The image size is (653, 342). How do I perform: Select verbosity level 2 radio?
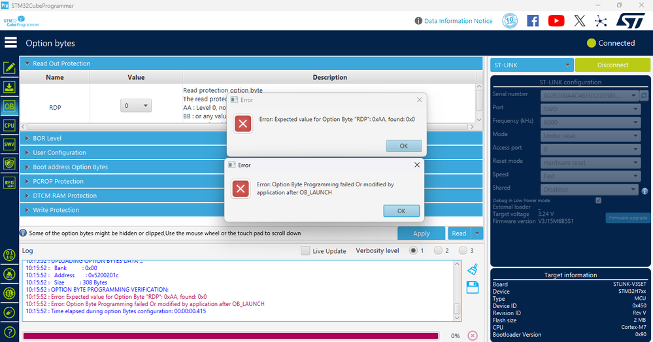[x=438, y=250]
